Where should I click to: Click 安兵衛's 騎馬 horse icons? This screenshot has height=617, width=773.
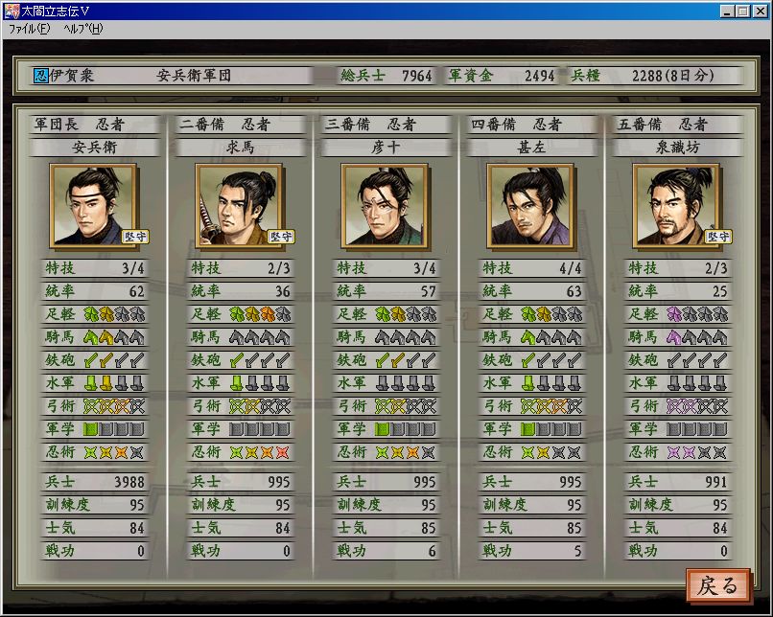click(x=114, y=337)
